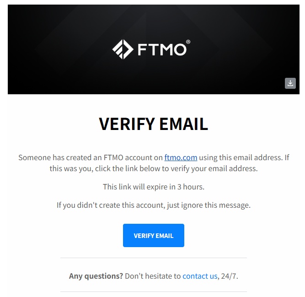Click the large VERIFY EMAIL heading
Image resolution: width=305 pixels, height=297 pixels.
pyautogui.click(x=153, y=124)
